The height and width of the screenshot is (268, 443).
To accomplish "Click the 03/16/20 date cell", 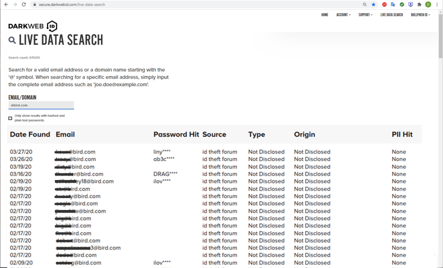I will [21, 174].
